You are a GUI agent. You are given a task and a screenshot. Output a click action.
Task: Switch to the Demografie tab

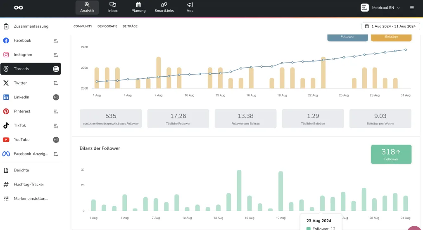pos(107,26)
